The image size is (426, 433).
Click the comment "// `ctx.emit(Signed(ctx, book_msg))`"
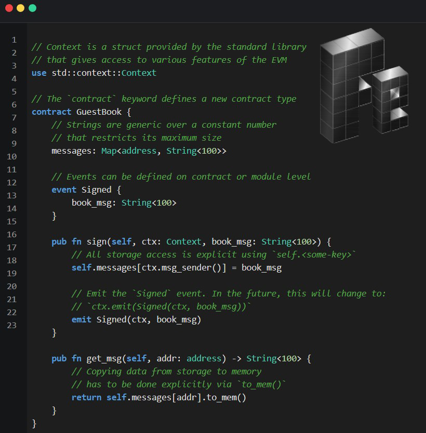pyautogui.click(x=162, y=306)
